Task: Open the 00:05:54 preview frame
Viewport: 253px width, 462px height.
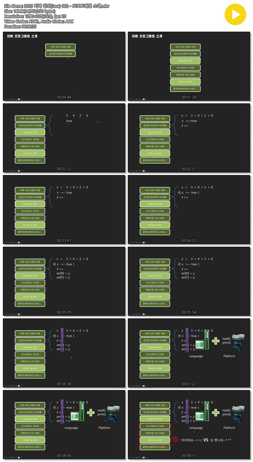Action: (x=189, y=282)
